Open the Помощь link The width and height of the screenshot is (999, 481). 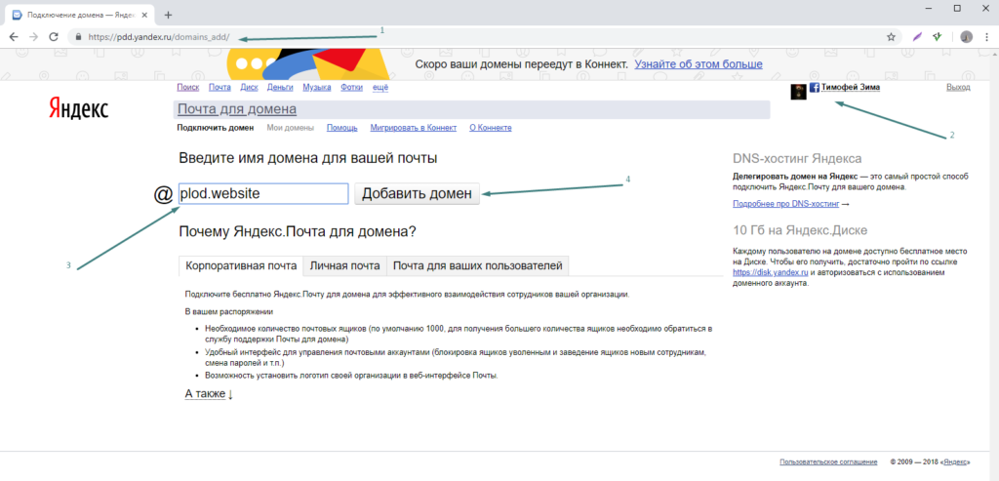tap(342, 128)
